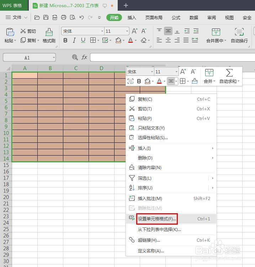Choose 设置单元格格式 in context menu

[171, 219]
